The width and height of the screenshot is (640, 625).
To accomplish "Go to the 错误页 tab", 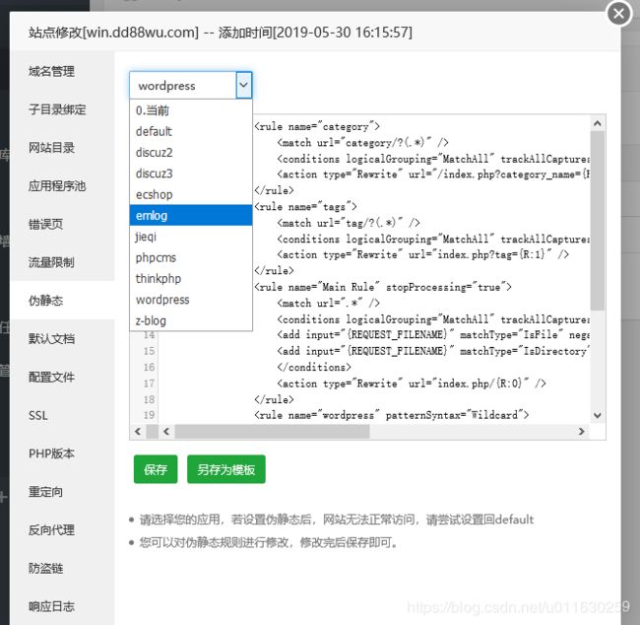I will coord(62,224).
